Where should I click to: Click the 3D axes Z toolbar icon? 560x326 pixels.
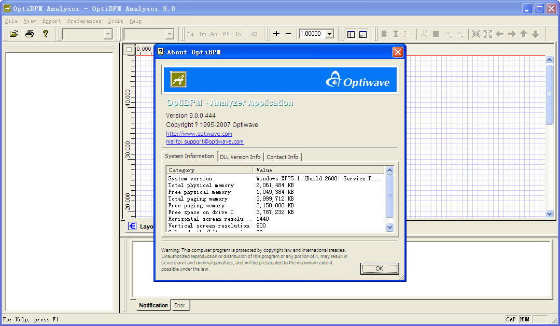[x=424, y=34]
